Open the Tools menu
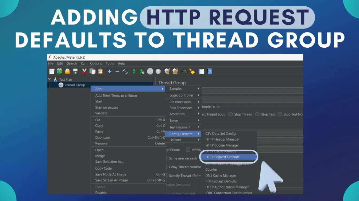The height and width of the screenshot is (201, 359). coord(110,63)
